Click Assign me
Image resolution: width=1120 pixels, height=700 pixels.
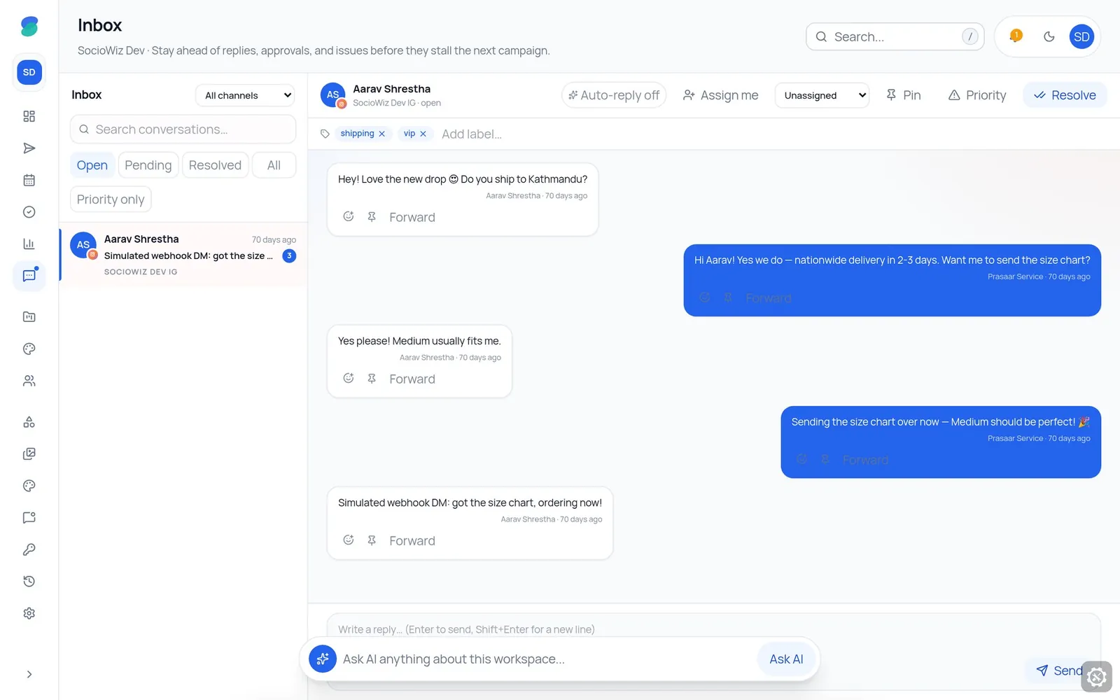pos(720,95)
